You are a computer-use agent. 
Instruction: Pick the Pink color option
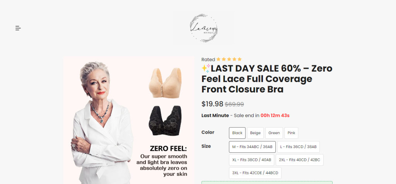pos(291,133)
